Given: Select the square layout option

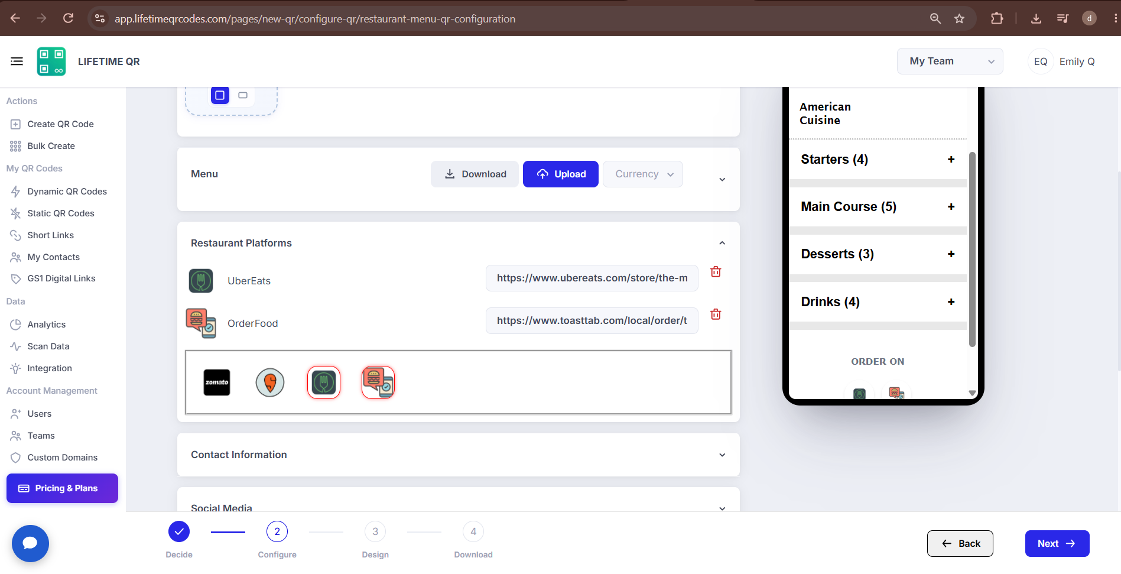Looking at the screenshot, I should coord(220,95).
